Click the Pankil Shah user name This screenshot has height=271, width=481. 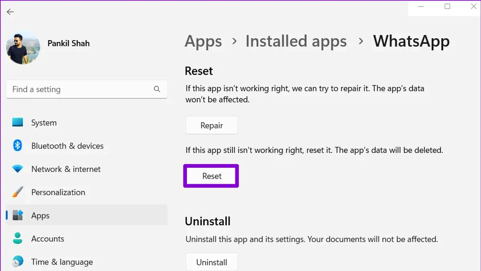[x=69, y=43]
